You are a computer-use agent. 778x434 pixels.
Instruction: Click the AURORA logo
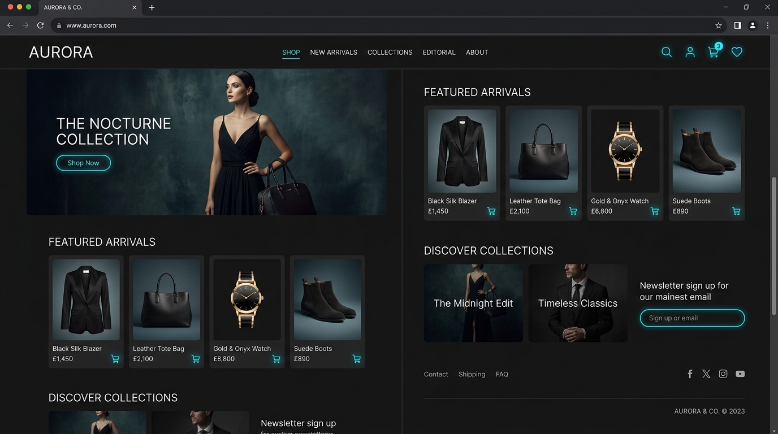click(61, 52)
